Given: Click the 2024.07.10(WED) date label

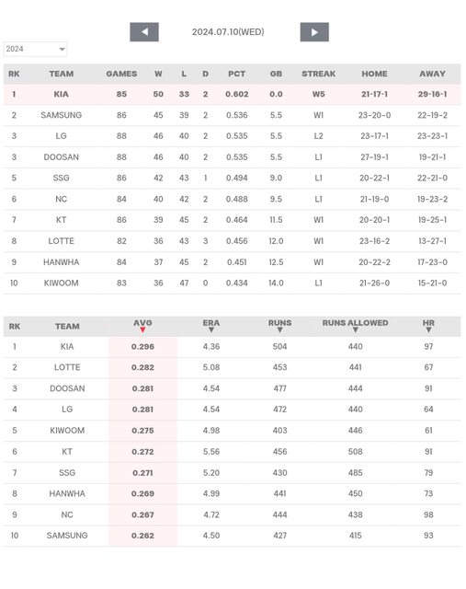Looking at the screenshot, I should (x=228, y=32).
